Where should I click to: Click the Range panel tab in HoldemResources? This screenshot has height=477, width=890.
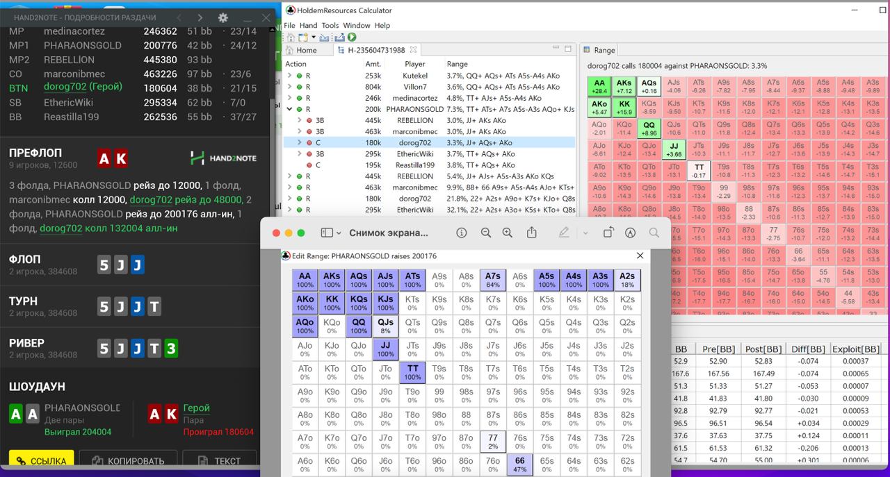click(x=599, y=50)
